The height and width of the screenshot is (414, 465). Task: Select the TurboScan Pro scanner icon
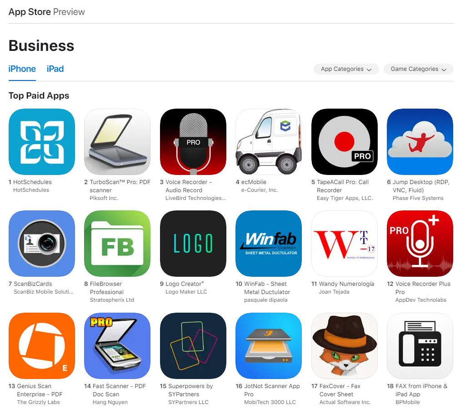pos(117,142)
